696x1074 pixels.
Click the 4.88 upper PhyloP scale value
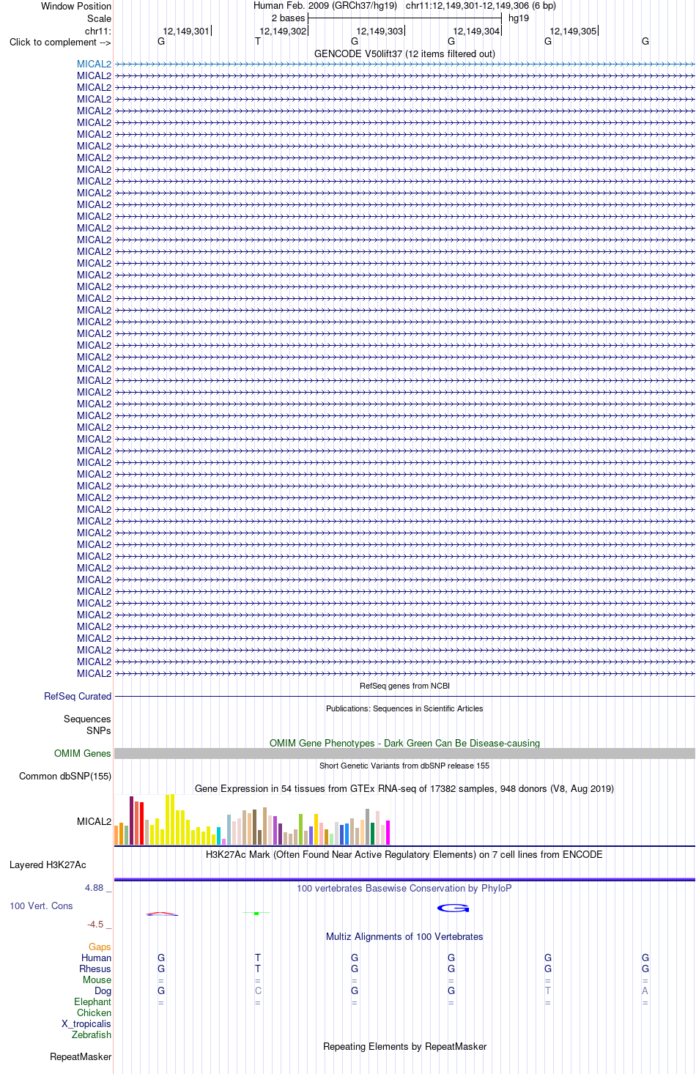[x=94, y=887]
